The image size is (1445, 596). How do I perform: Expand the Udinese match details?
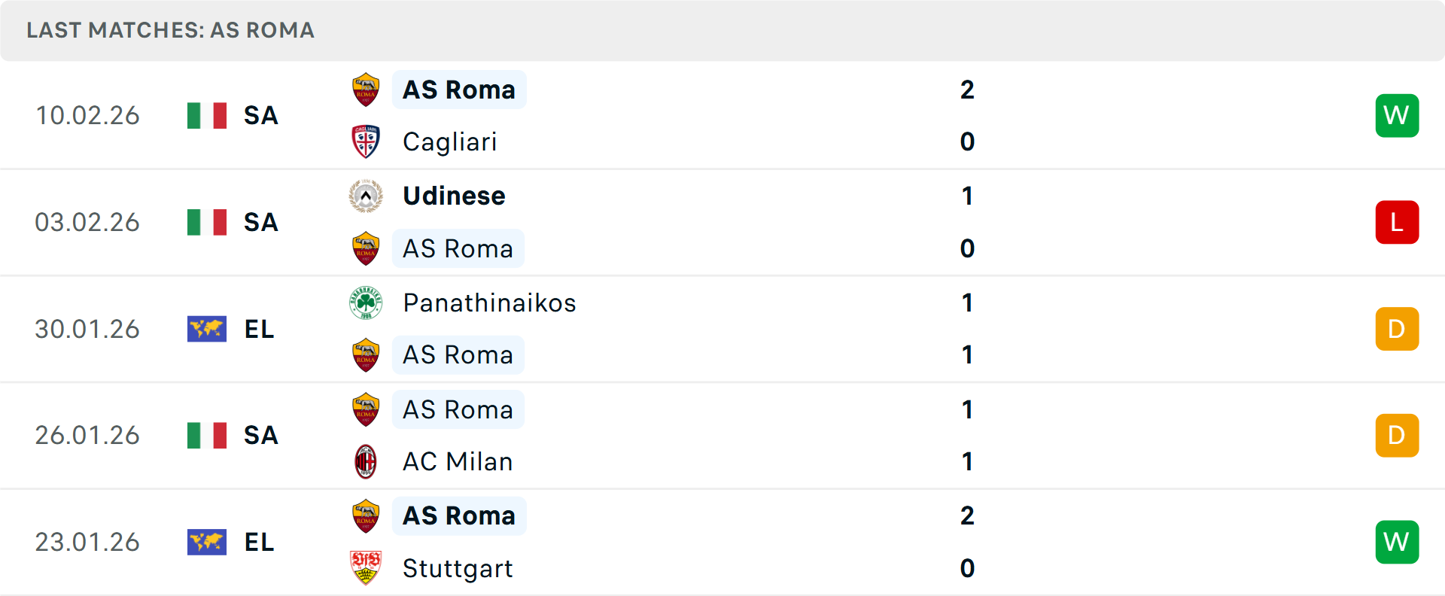(x=753, y=222)
